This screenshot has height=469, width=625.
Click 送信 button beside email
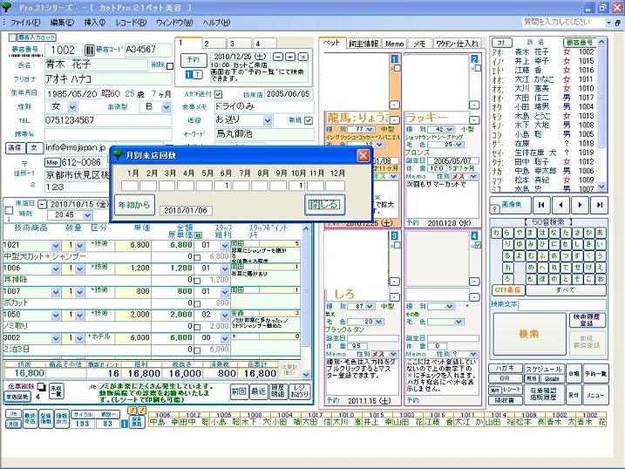pyautogui.click(x=15, y=147)
